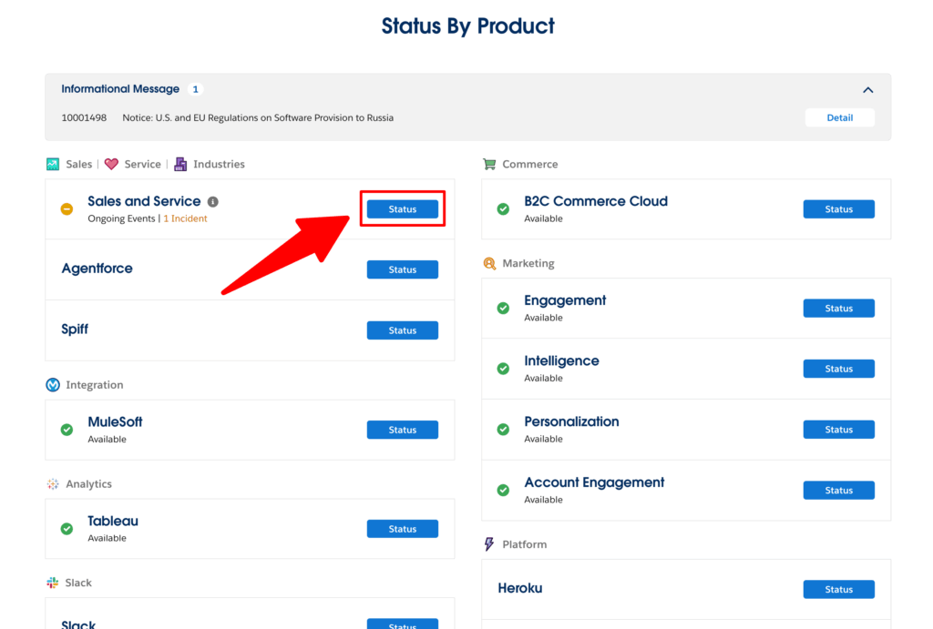The height and width of the screenshot is (629, 933).
Task: Click the Spiff product name
Action: [75, 330]
